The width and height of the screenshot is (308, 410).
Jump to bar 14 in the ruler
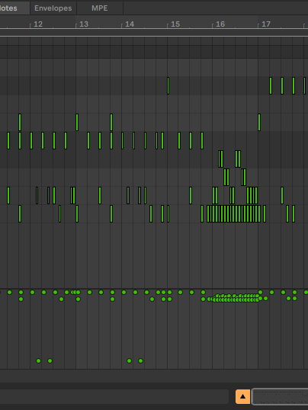click(130, 24)
